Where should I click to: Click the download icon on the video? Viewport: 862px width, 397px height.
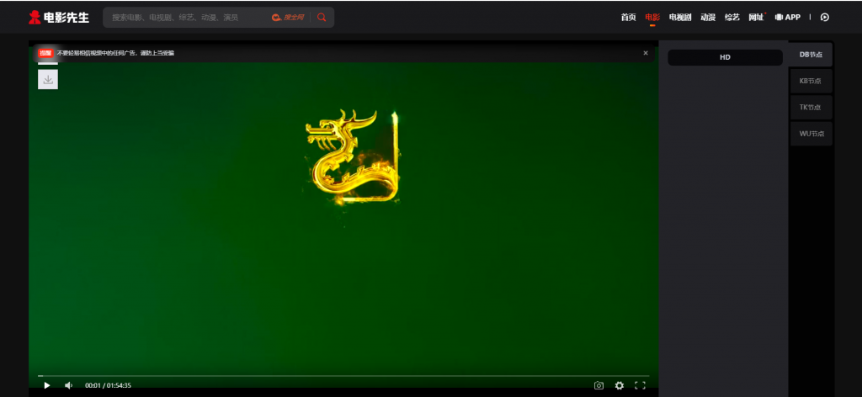[x=48, y=80]
